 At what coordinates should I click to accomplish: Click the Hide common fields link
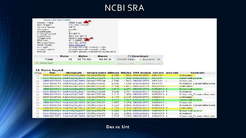click(x=57, y=20)
